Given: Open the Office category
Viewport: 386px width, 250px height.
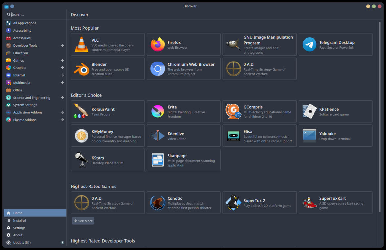Looking at the screenshot, I should 35,90.
